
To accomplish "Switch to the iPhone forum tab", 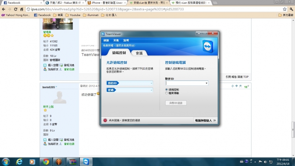I will pos(107,3).
